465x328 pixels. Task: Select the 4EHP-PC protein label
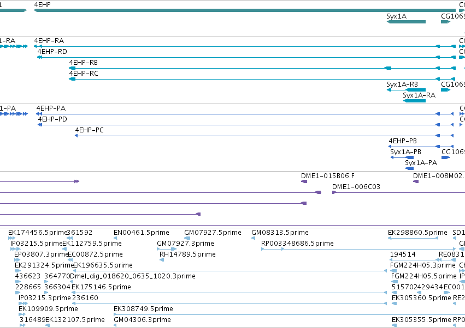click(x=89, y=130)
